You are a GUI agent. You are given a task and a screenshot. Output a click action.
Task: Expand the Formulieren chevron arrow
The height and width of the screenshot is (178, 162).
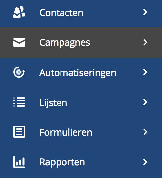tap(145, 132)
